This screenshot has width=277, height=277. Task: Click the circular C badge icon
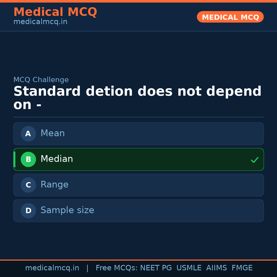(28, 185)
